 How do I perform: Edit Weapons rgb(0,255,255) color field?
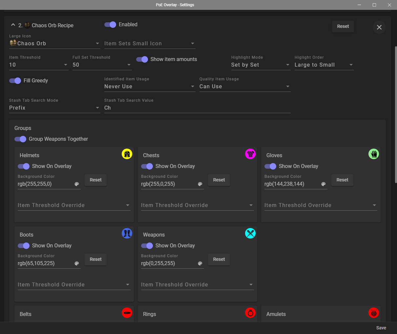click(169, 263)
